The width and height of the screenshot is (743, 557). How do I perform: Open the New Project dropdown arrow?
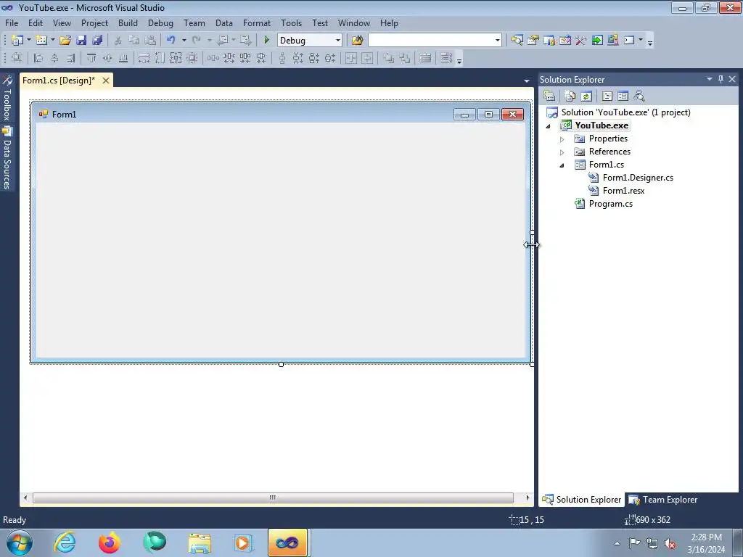(28, 41)
